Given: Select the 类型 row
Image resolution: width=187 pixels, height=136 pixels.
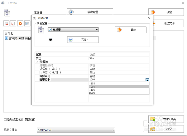Looking at the screenshot, I should point(92,58).
